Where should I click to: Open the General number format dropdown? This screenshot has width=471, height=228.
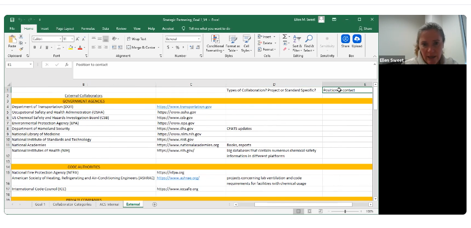[x=199, y=39]
